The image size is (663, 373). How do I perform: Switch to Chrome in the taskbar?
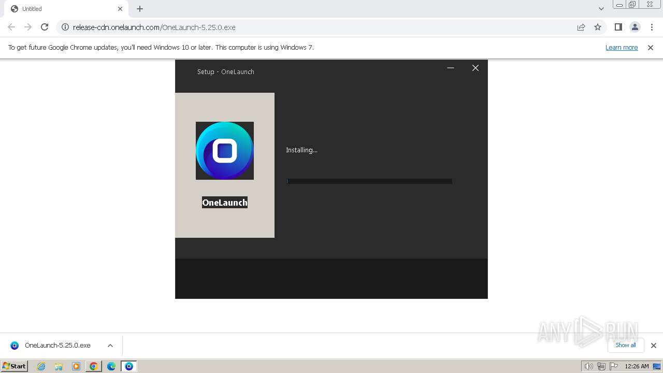(x=94, y=366)
